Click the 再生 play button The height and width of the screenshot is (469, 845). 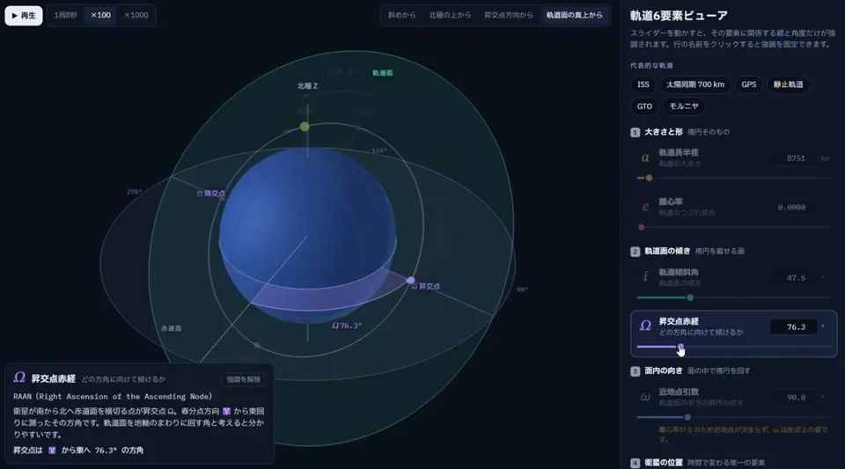point(24,15)
